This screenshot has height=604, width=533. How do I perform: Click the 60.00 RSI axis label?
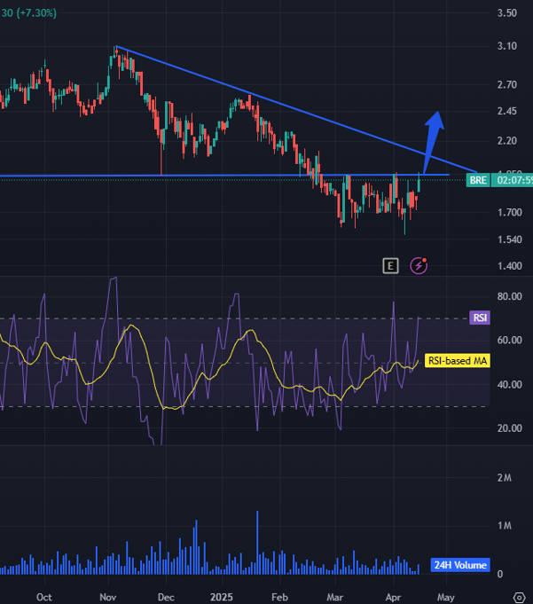510,340
